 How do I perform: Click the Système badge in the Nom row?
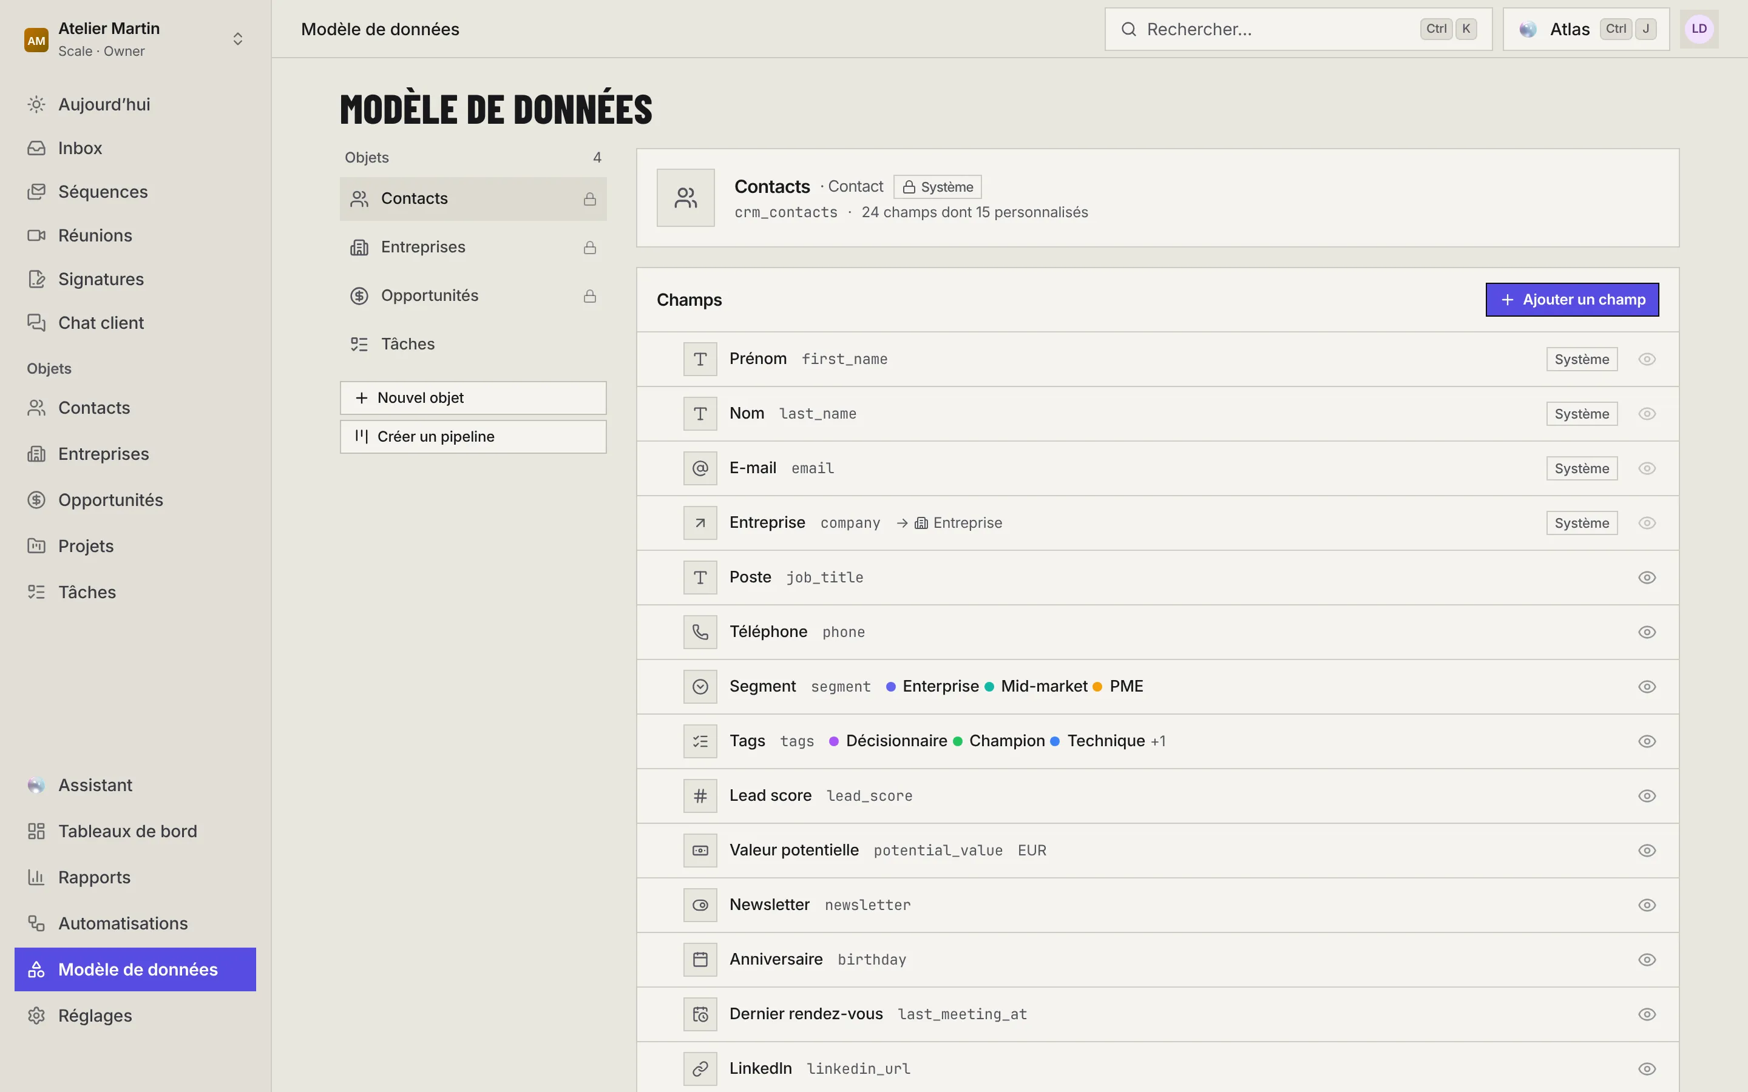point(1582,414)
